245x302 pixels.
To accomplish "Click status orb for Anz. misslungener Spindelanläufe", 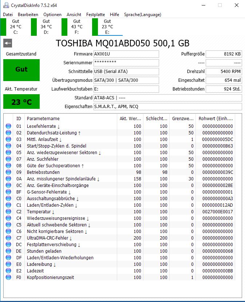I will [x=8, y=179].
